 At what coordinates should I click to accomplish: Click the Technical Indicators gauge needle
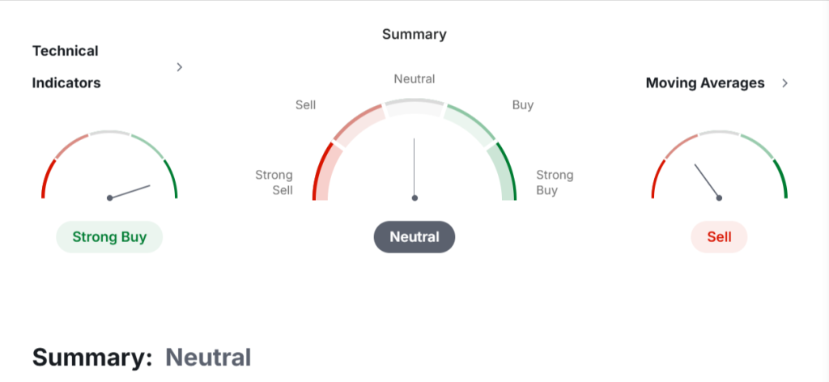(131, 192)
